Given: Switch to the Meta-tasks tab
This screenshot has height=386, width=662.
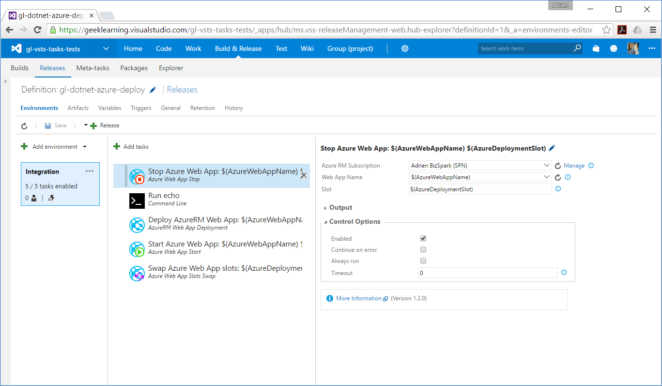Looking at the screenshot, I should click(x=92, y=68).
